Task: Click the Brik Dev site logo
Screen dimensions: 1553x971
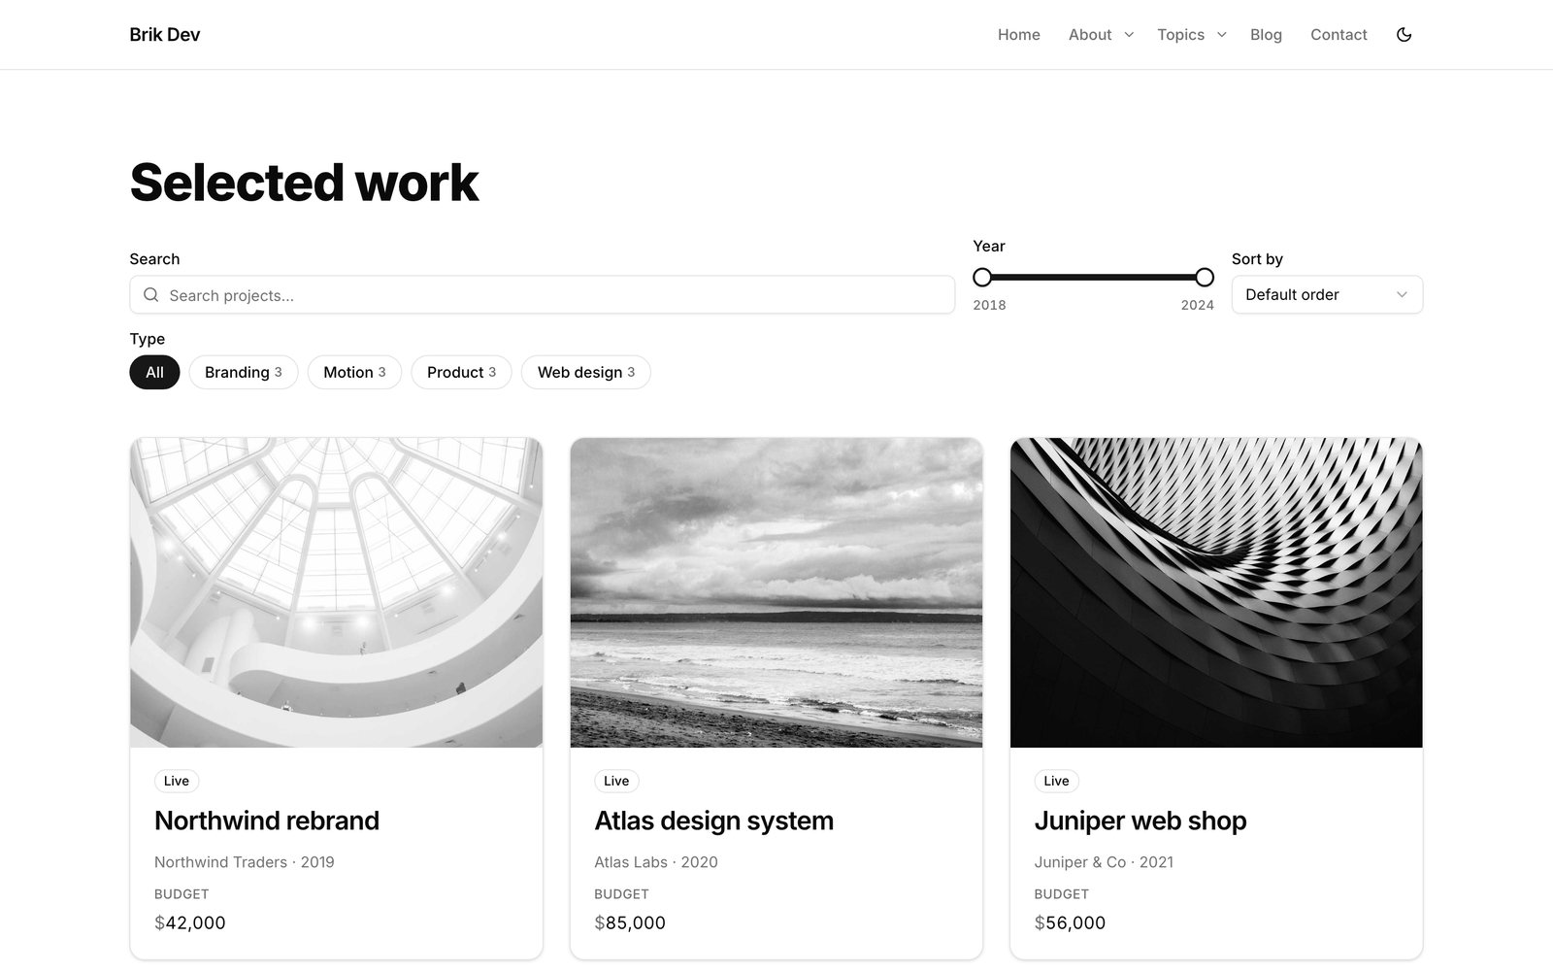Action: pos(165,35)
